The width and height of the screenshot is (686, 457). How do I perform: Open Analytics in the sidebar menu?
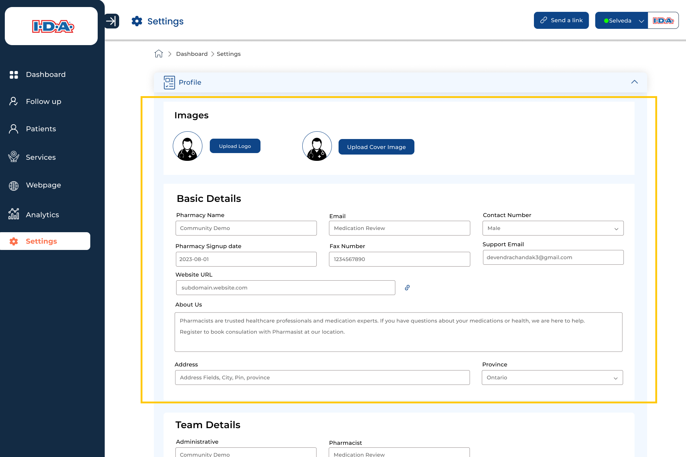tap(42, 215)
